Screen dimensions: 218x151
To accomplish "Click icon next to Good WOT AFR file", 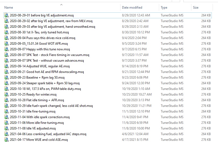I will pyautogui.click(x=6, y=44).
